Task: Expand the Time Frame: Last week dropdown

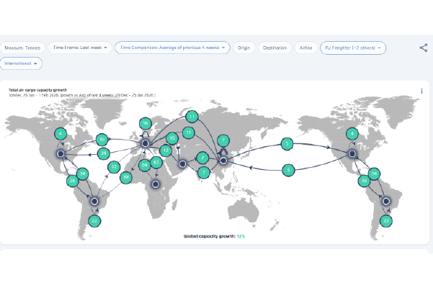Action: [x=80, y=48]
